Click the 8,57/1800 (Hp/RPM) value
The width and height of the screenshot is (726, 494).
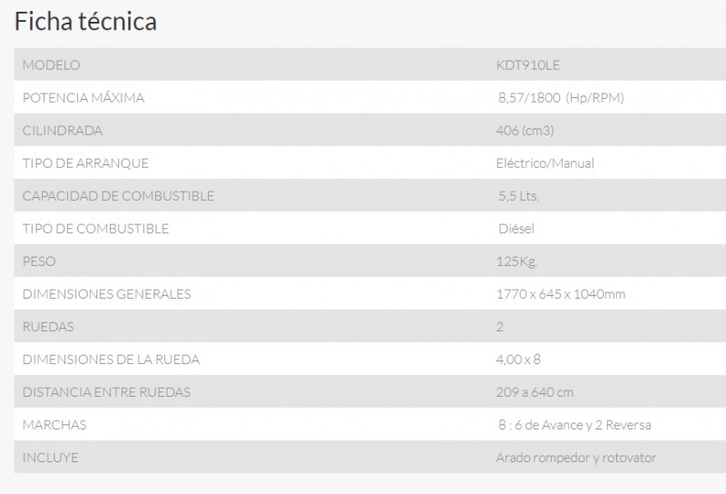pos(561,98)
